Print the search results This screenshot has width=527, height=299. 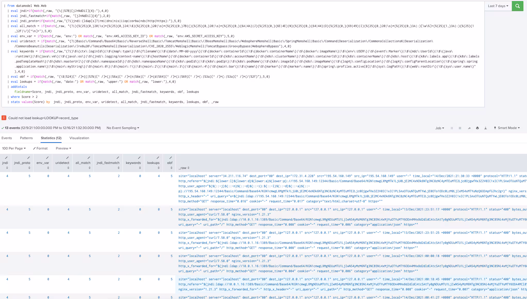coord(477,128)
